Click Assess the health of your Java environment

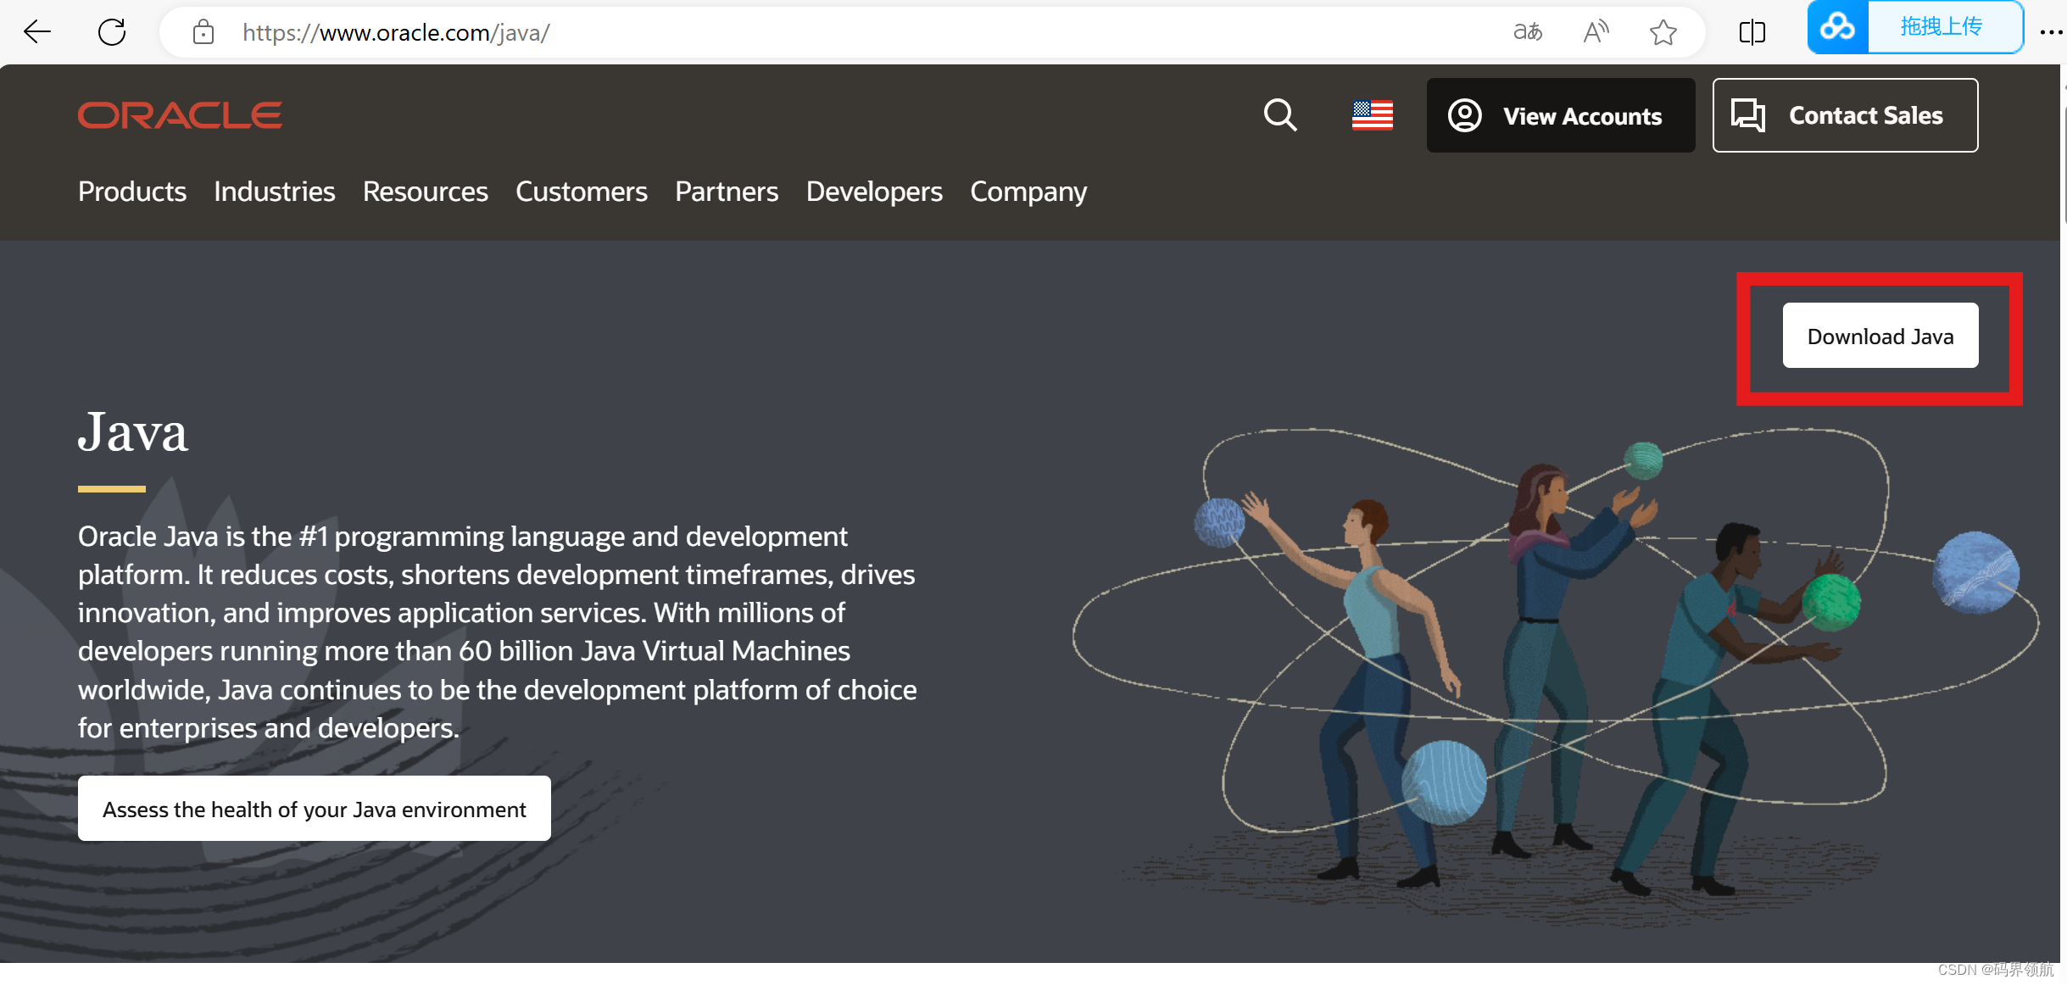[x=315, y=809]
